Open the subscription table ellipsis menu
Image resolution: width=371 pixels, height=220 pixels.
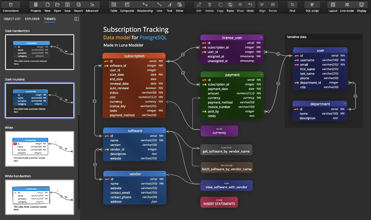163,56
